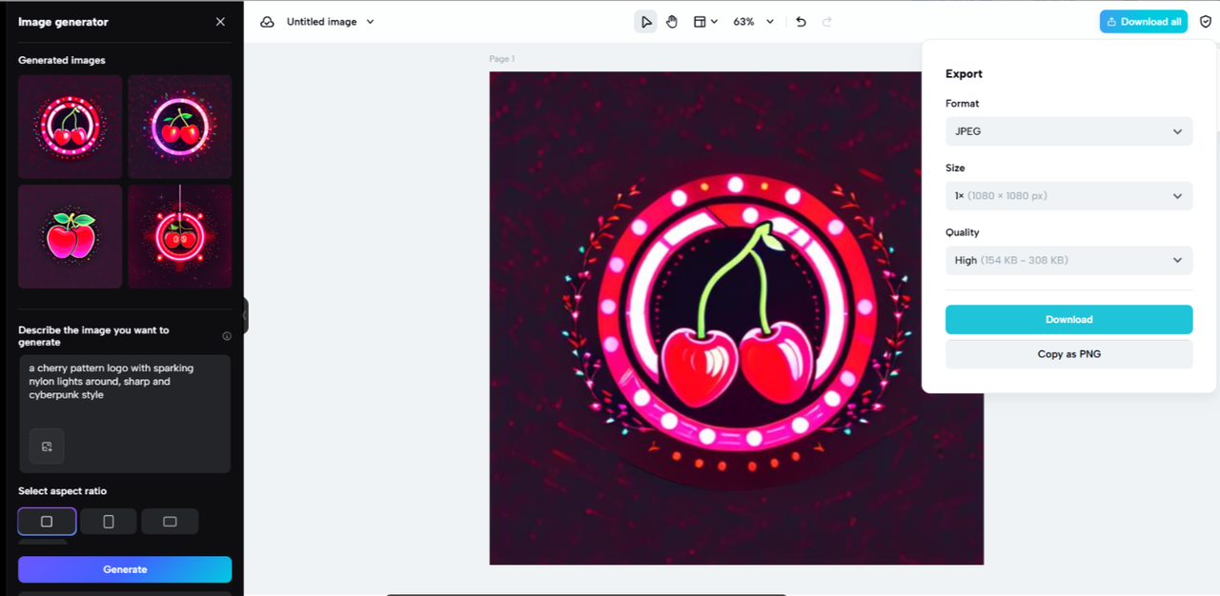Click the add reference image icon

tap(47, 446)
